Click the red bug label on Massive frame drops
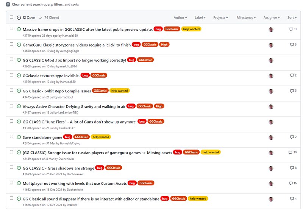The image size is (303, 212). (158, 29)
